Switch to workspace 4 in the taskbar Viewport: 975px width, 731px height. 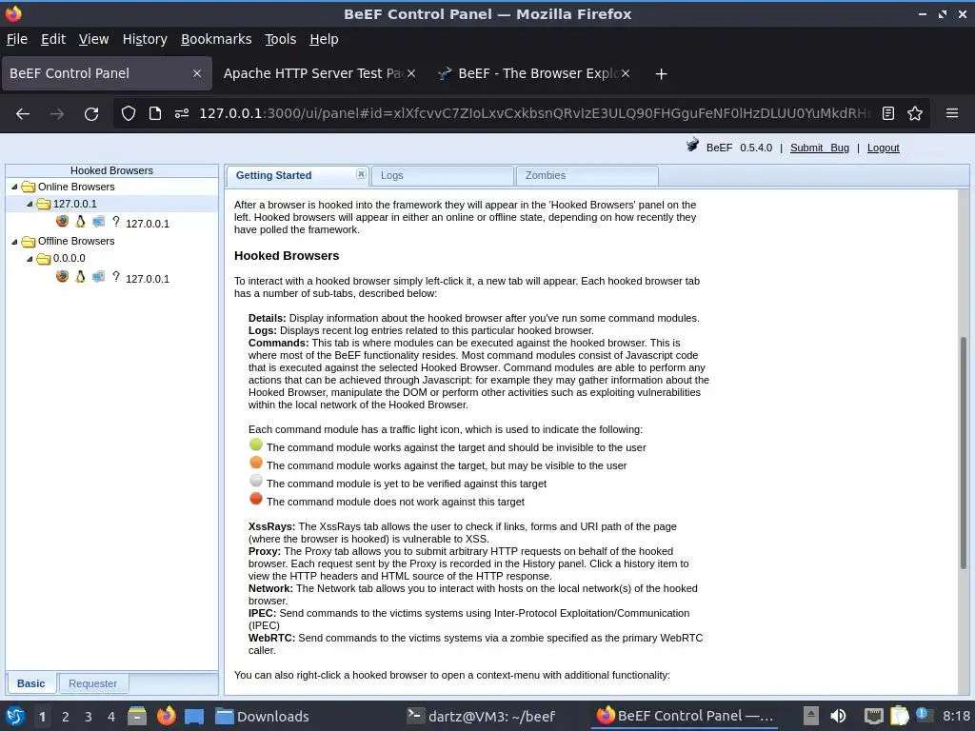[x=111, y=717]
